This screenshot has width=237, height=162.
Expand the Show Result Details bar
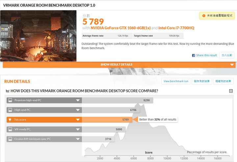[118, 65]
